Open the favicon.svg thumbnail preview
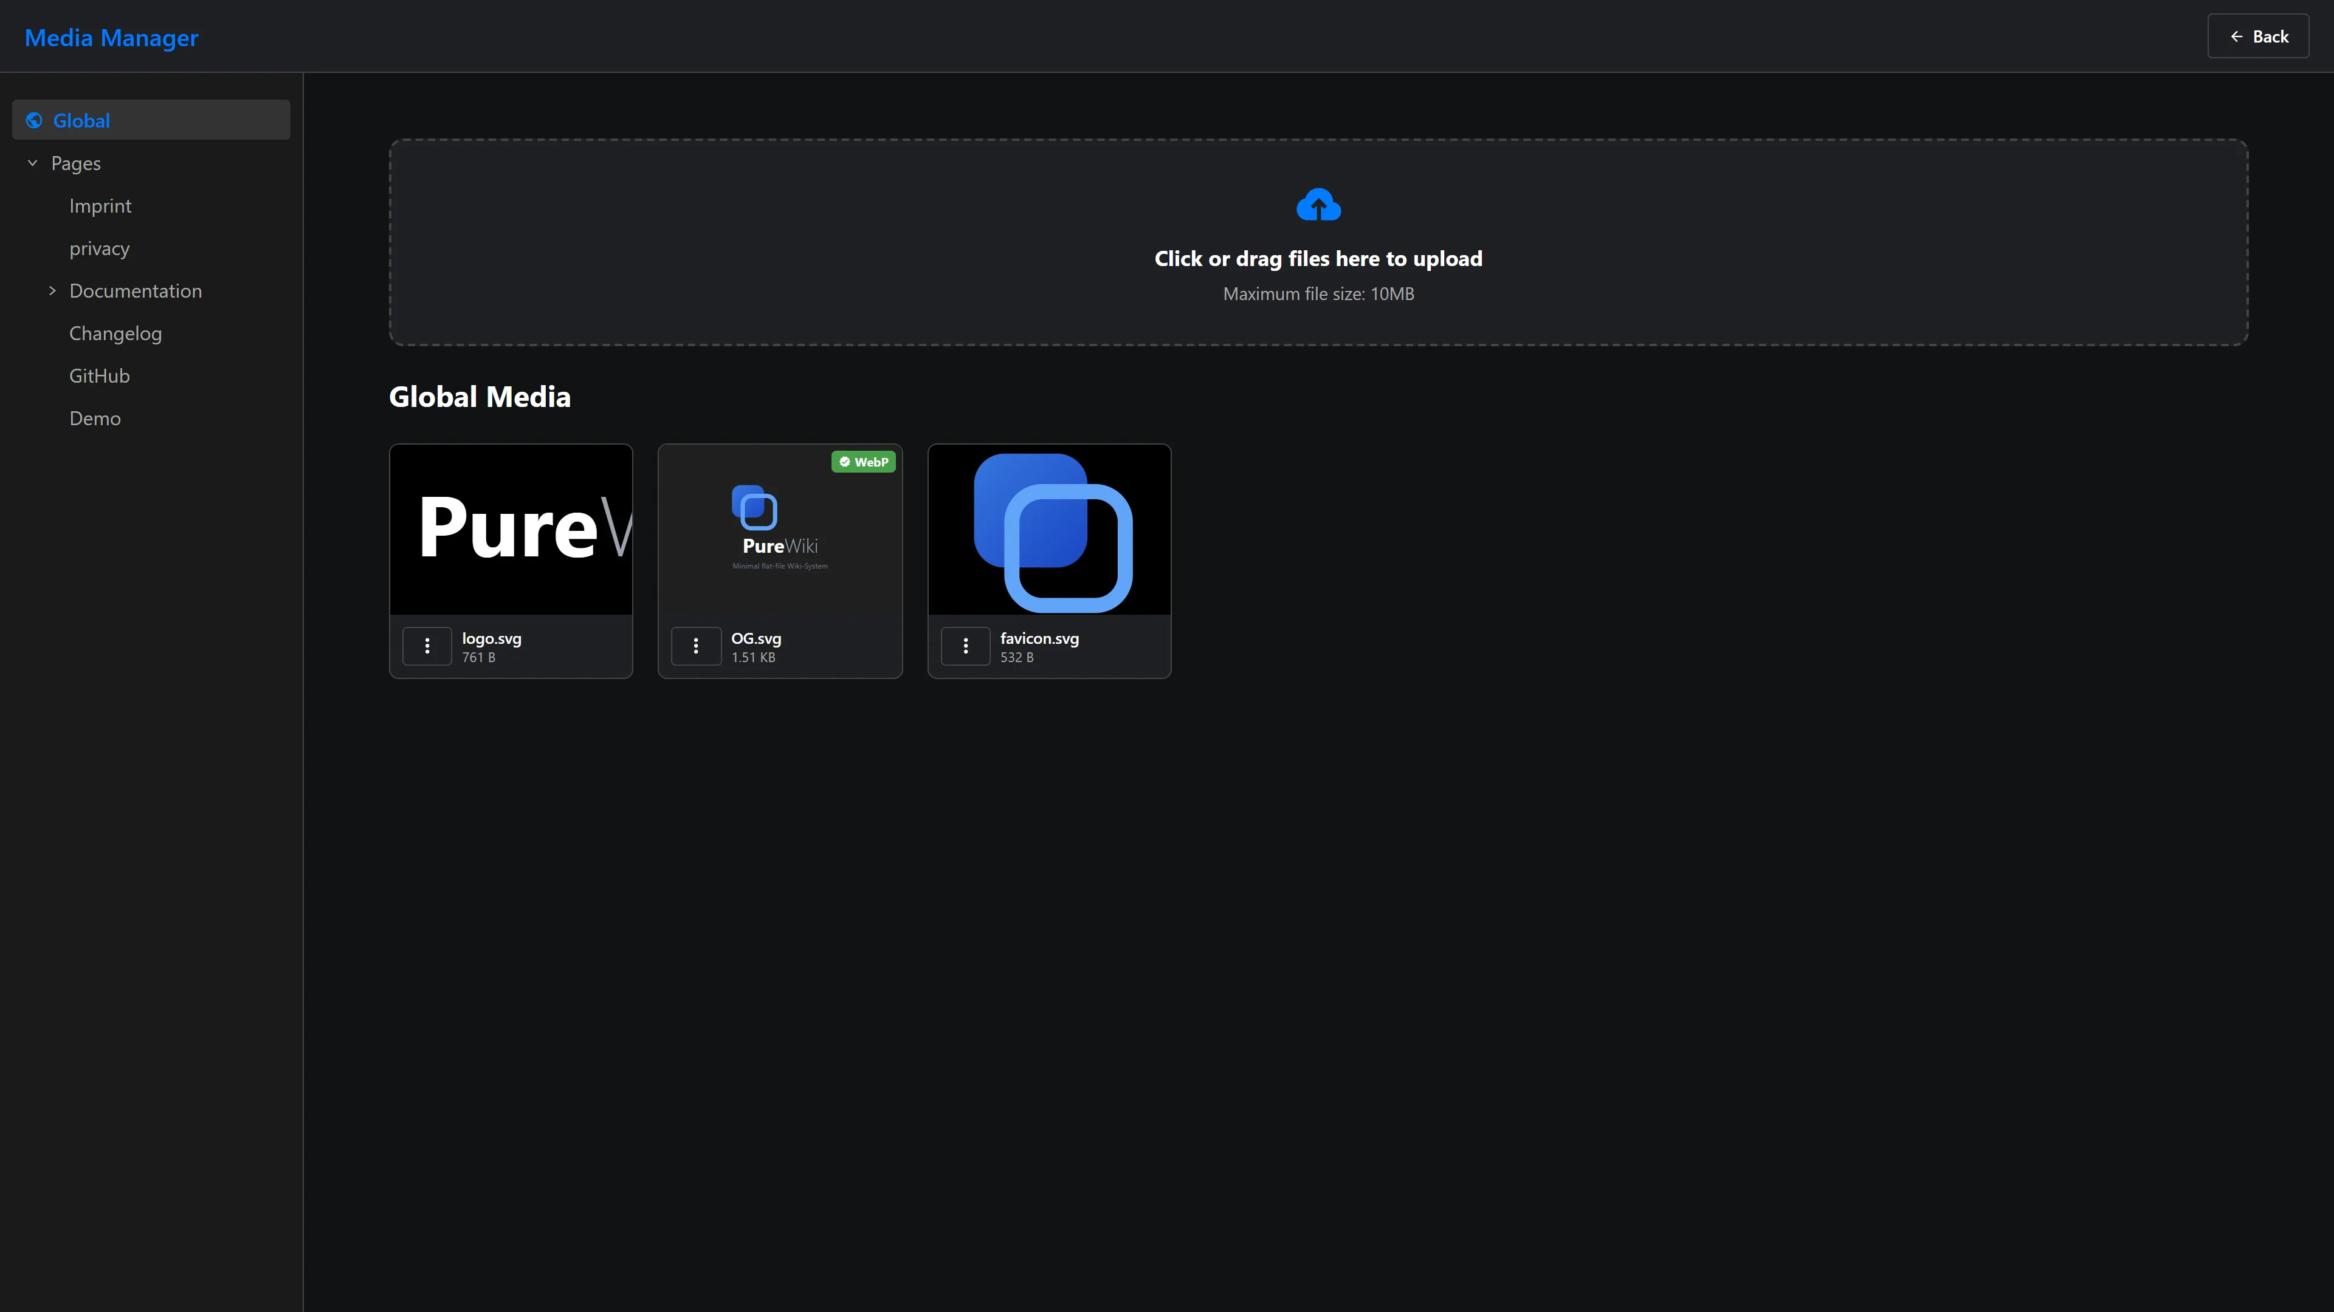This screenshot has height=1312, width=2334. [x=1049, y=530]
